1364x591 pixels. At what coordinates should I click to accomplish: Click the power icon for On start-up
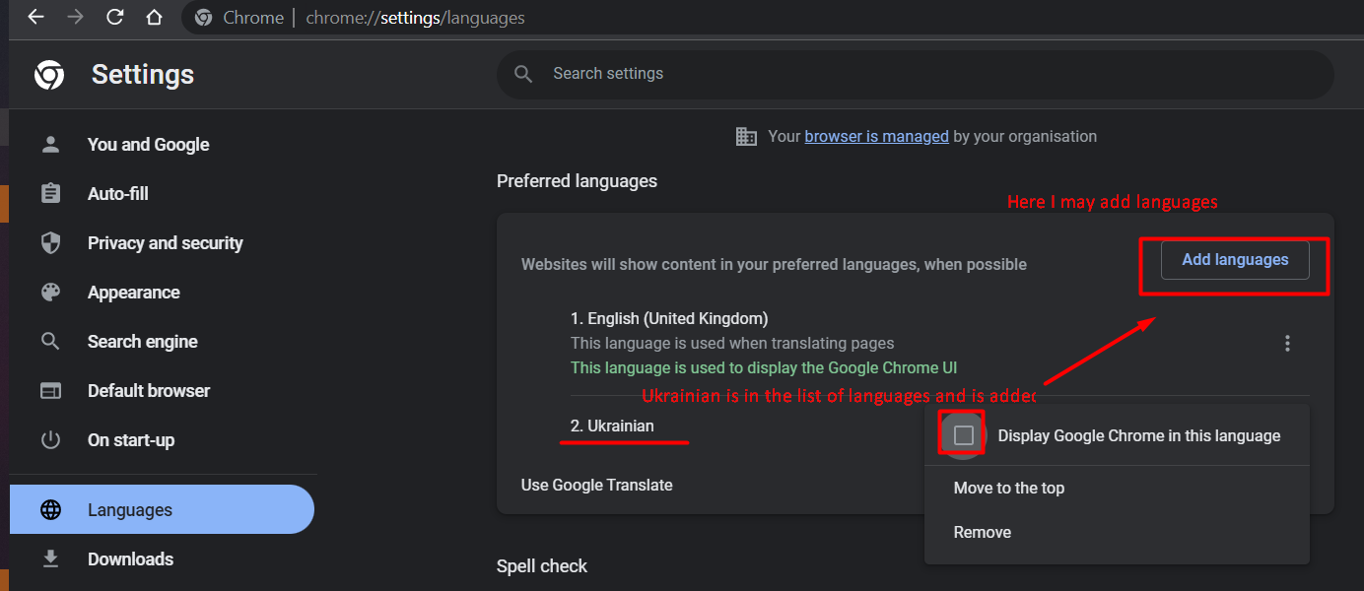pyautogui.click(x=50, y=440)
